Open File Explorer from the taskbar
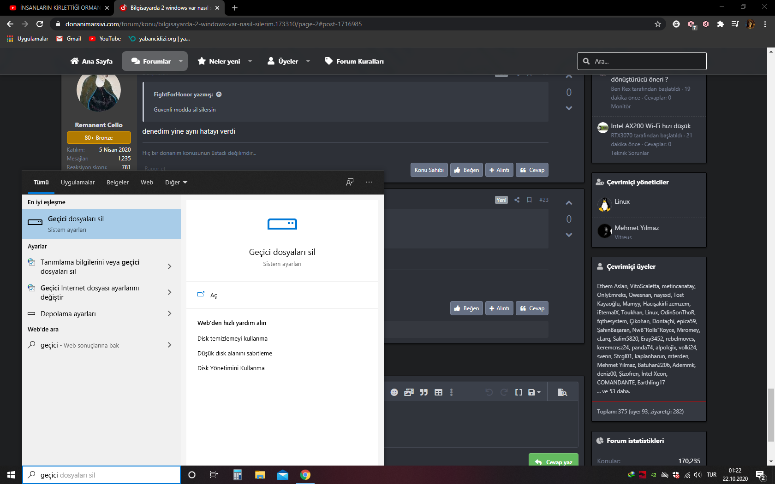 click(260, 475)
